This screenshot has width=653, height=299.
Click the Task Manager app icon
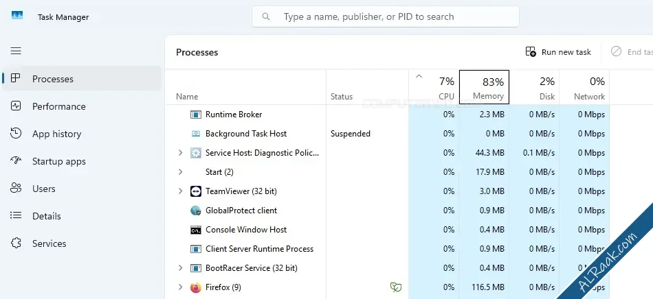17,15
